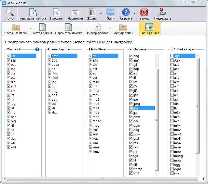Check the gif checkbox in Photo Viewer

(131, 65)
